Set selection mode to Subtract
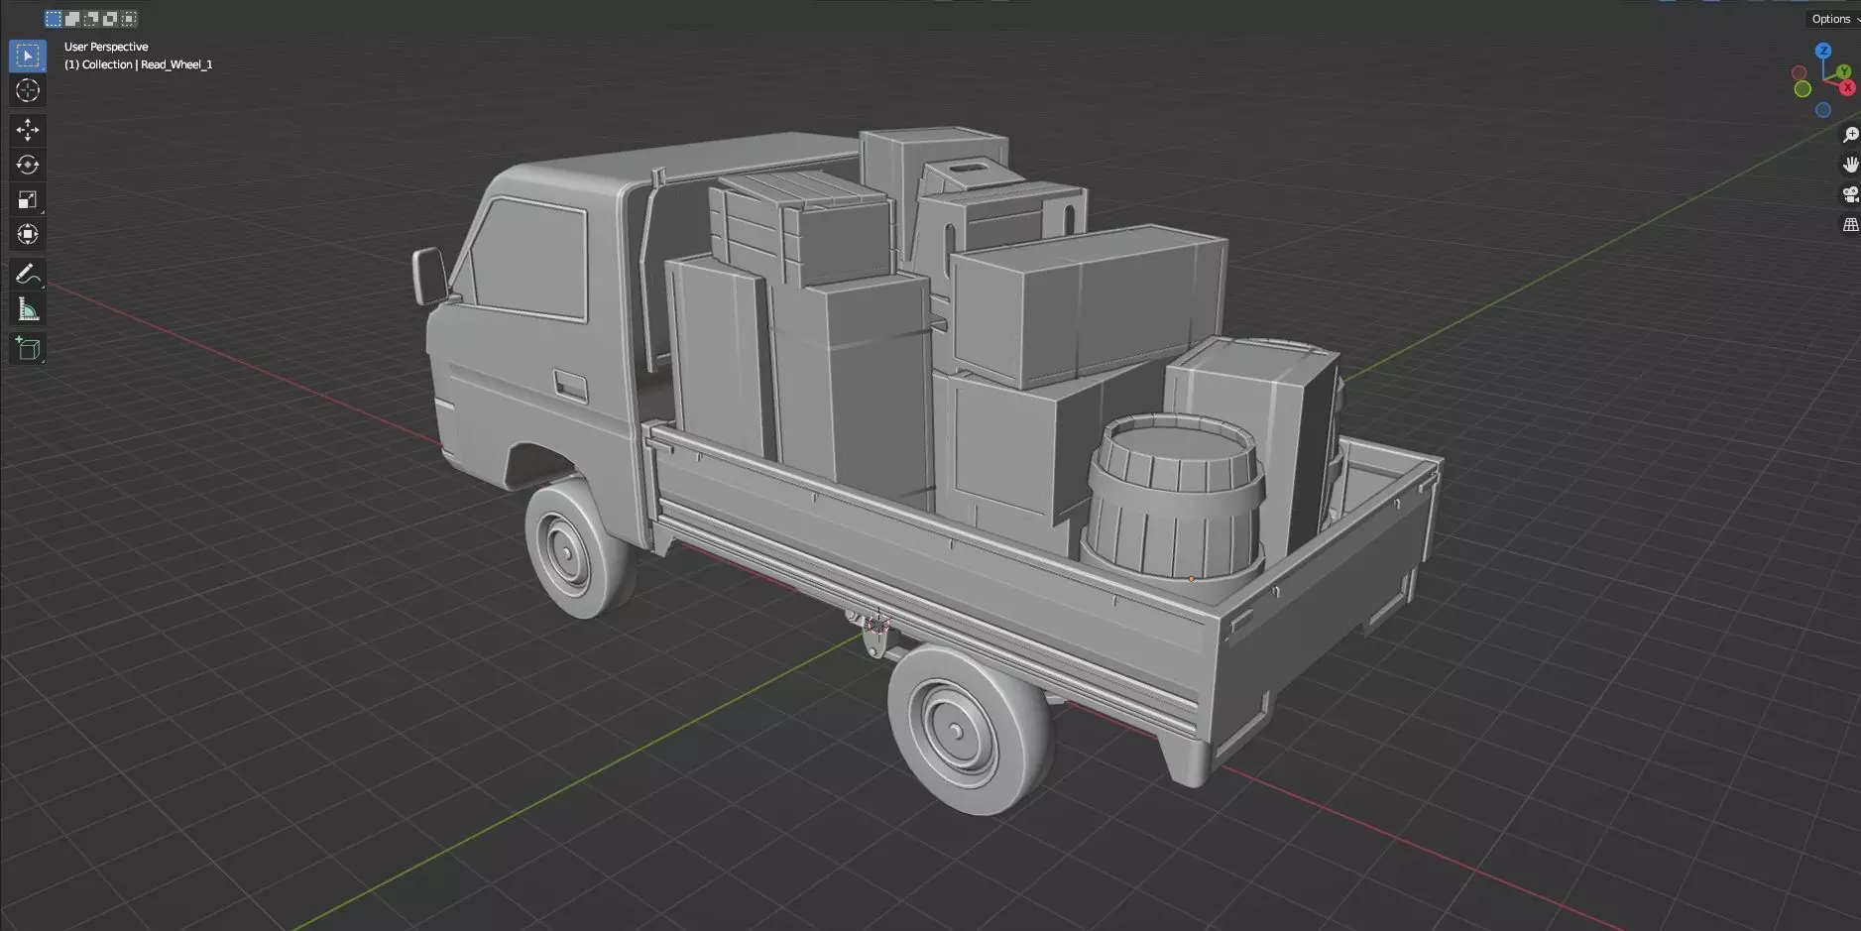 91,19
